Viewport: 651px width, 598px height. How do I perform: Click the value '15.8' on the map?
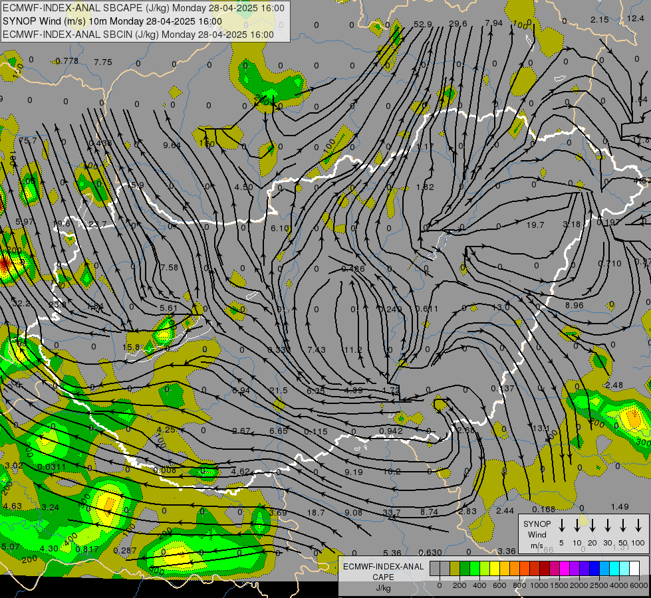(131, 347)
